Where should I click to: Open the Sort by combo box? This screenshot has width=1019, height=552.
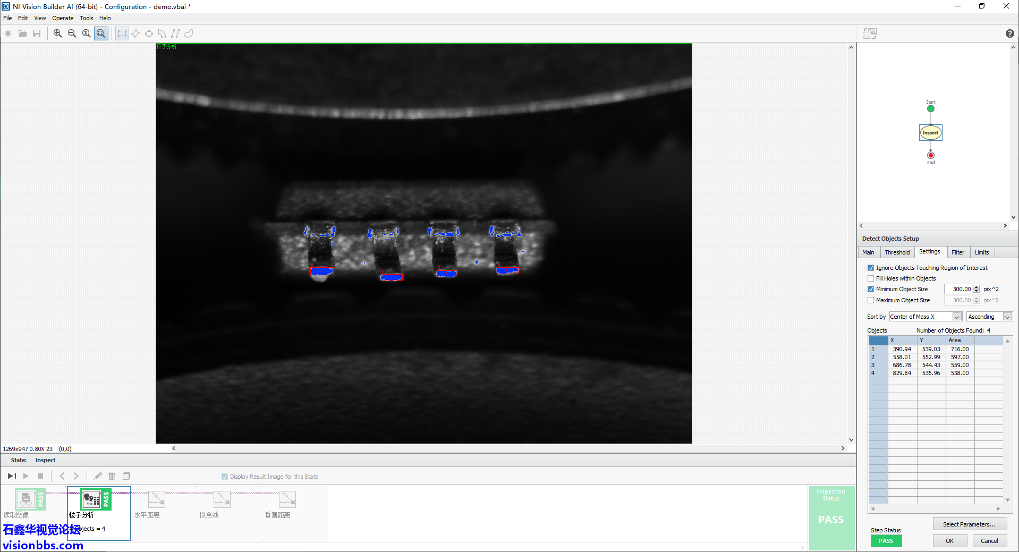[x=957, y=316]
